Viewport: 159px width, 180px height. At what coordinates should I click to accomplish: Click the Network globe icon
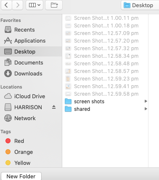pyautogui.click(x=8, y=118)
